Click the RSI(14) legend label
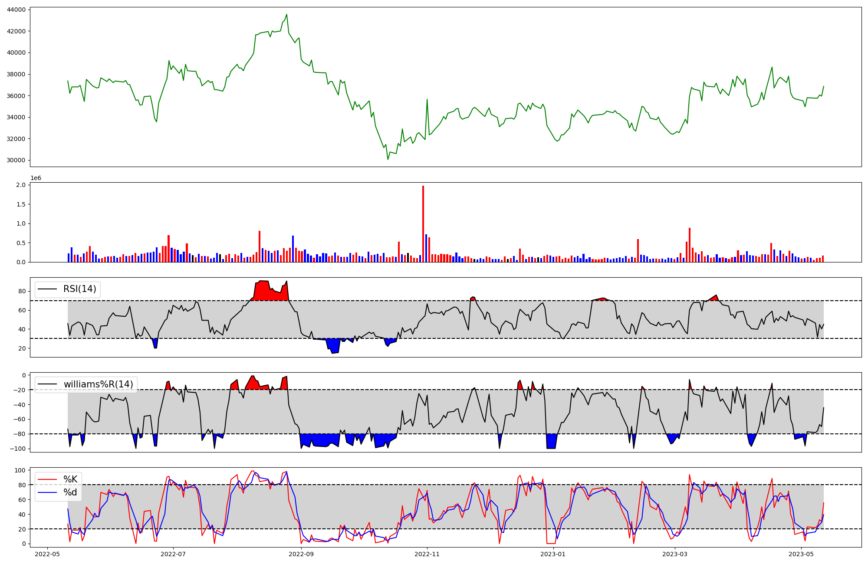The image size is (868, 564). [x=80, y=289]
